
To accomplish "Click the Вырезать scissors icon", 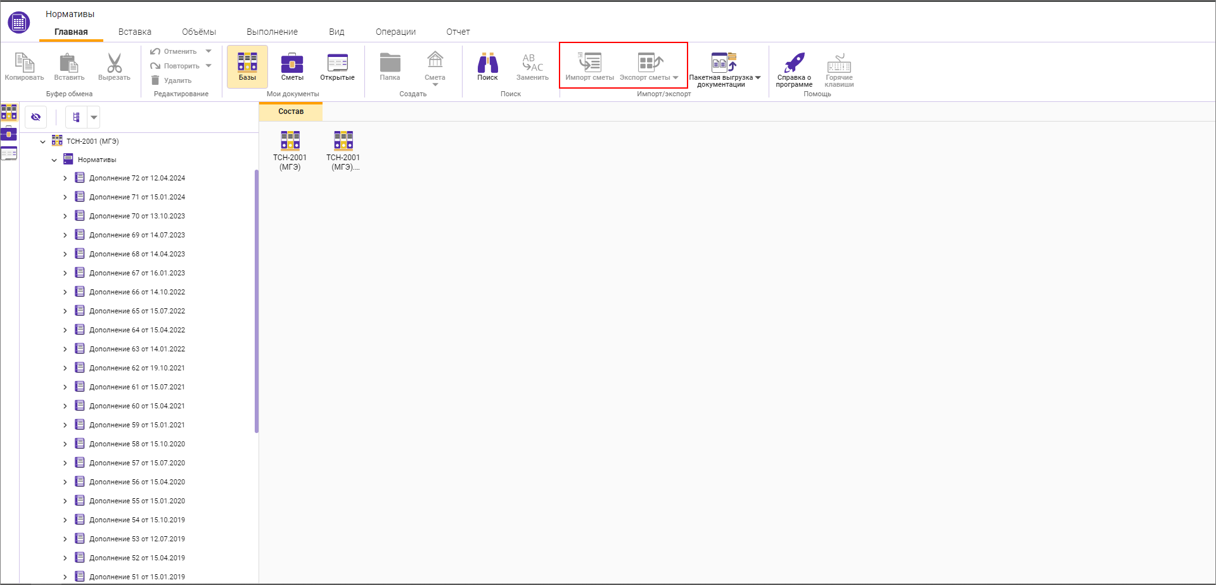I will click(x=114, y=63).
